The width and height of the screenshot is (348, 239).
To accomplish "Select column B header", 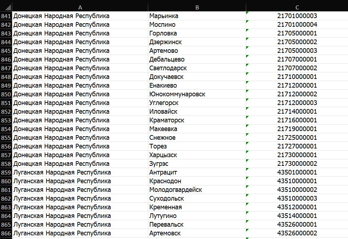I will point(197,7).
